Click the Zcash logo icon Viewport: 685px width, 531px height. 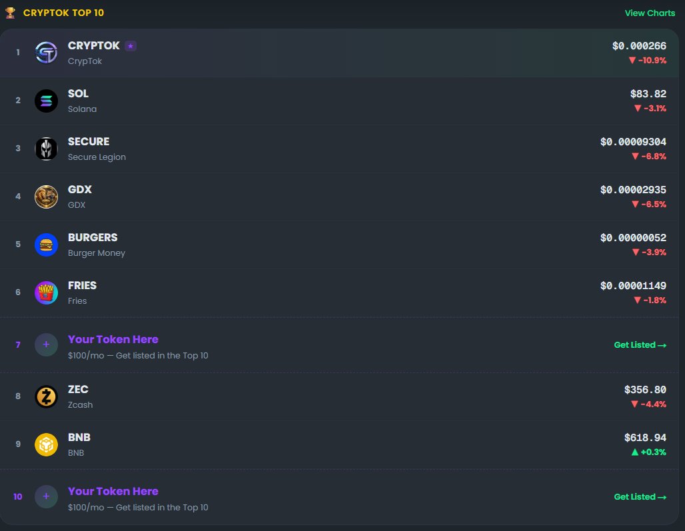pyautogui.click(x=47, y=396)
